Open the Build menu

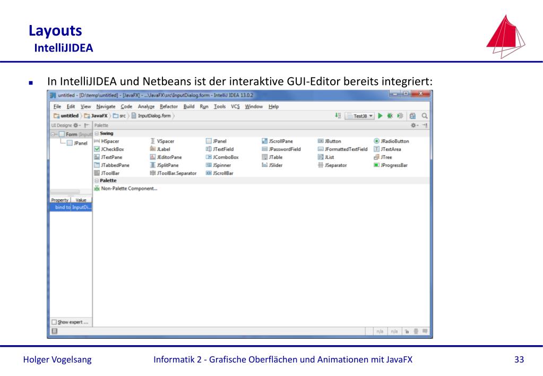point(189,106)
